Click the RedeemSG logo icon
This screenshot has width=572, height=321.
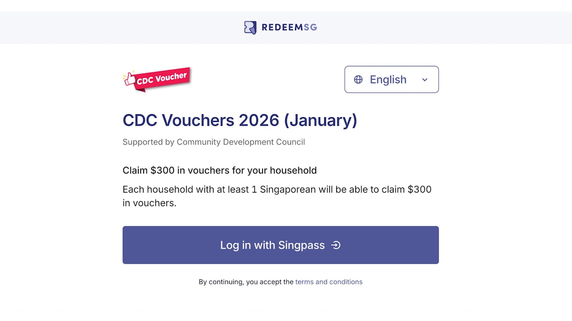[250, 28]
